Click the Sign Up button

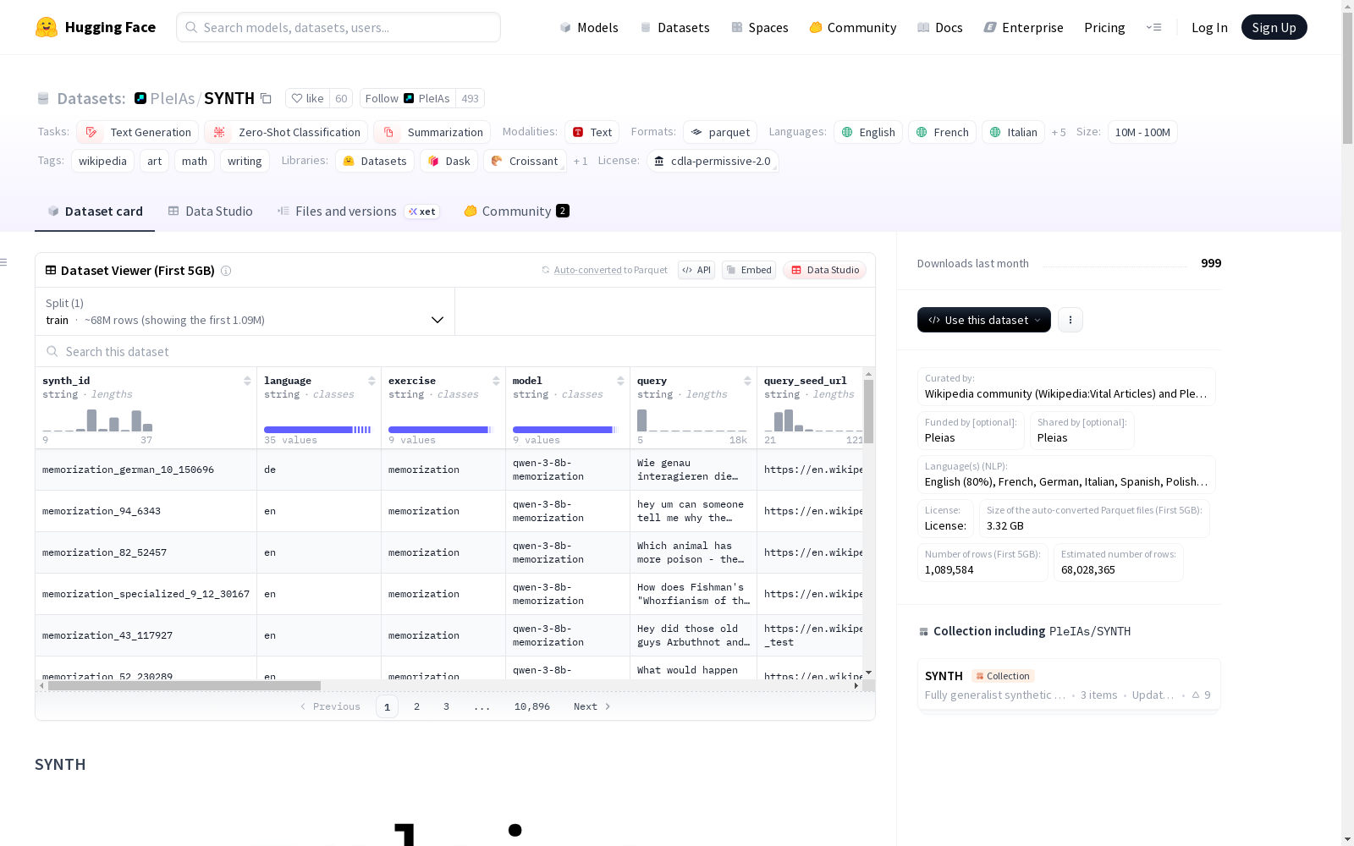coord(1274,27)
